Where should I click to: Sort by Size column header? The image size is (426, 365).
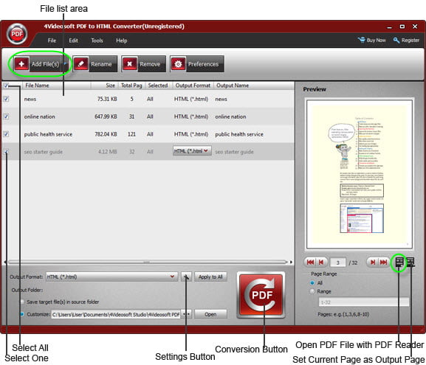[110, 86]
